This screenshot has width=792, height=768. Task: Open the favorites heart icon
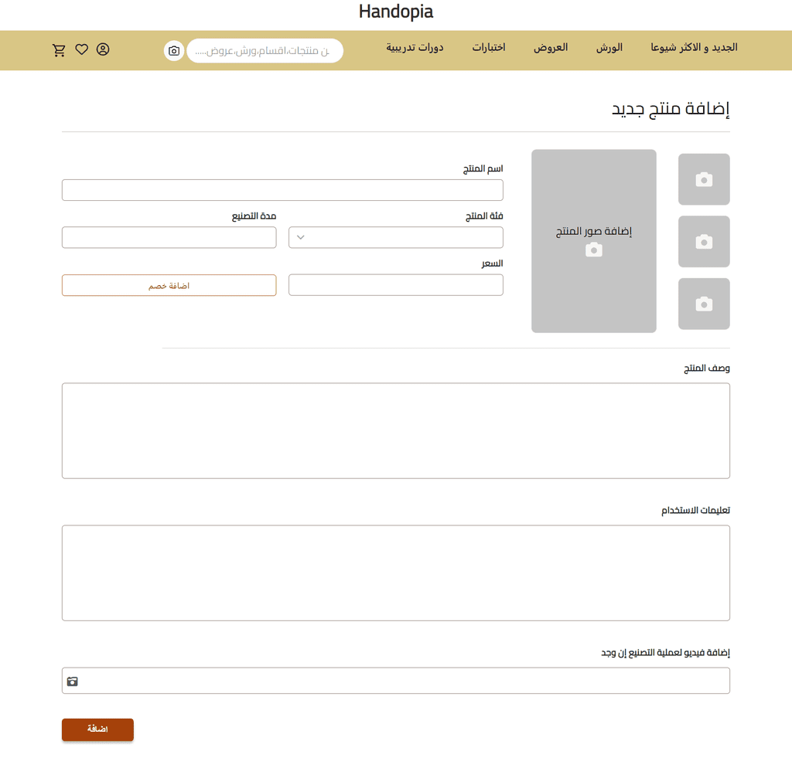pos(81,49)
